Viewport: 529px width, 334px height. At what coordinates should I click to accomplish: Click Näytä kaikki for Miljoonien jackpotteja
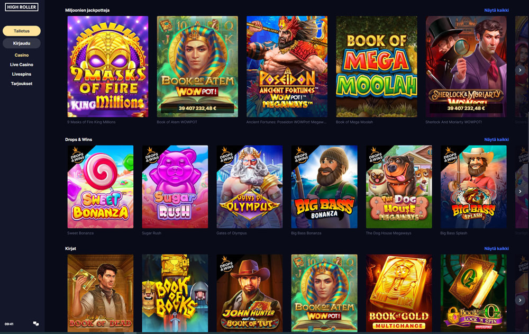tap(496, 10)
